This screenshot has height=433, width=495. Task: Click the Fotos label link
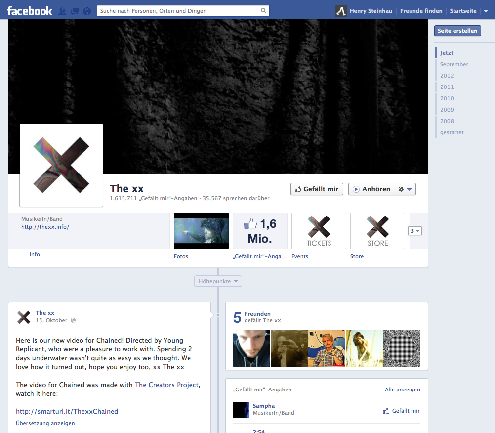tap(181, 256)
